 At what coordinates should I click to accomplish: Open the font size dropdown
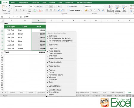point(34,7)
